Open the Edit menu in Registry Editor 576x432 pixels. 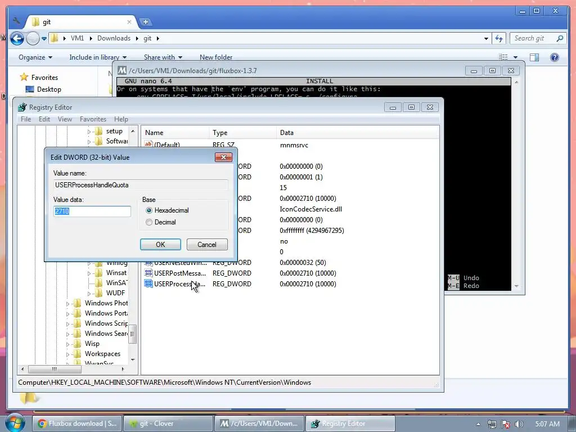[44, 119]
